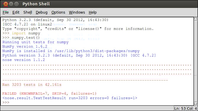The width and height of the screenshot is (198, 111).
Task: Open the Edit menu
Action: coord(16,12)
